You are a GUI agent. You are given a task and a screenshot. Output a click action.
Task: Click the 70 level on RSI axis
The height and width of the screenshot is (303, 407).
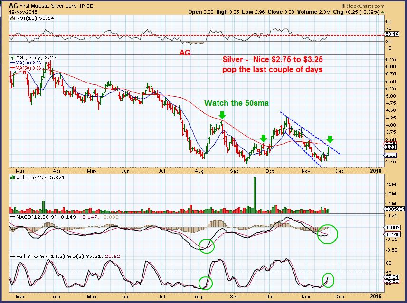click(x=388, y=28)
